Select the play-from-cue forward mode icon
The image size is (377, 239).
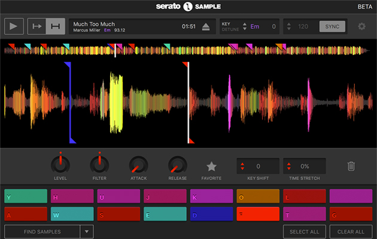[x=37, y=27]
